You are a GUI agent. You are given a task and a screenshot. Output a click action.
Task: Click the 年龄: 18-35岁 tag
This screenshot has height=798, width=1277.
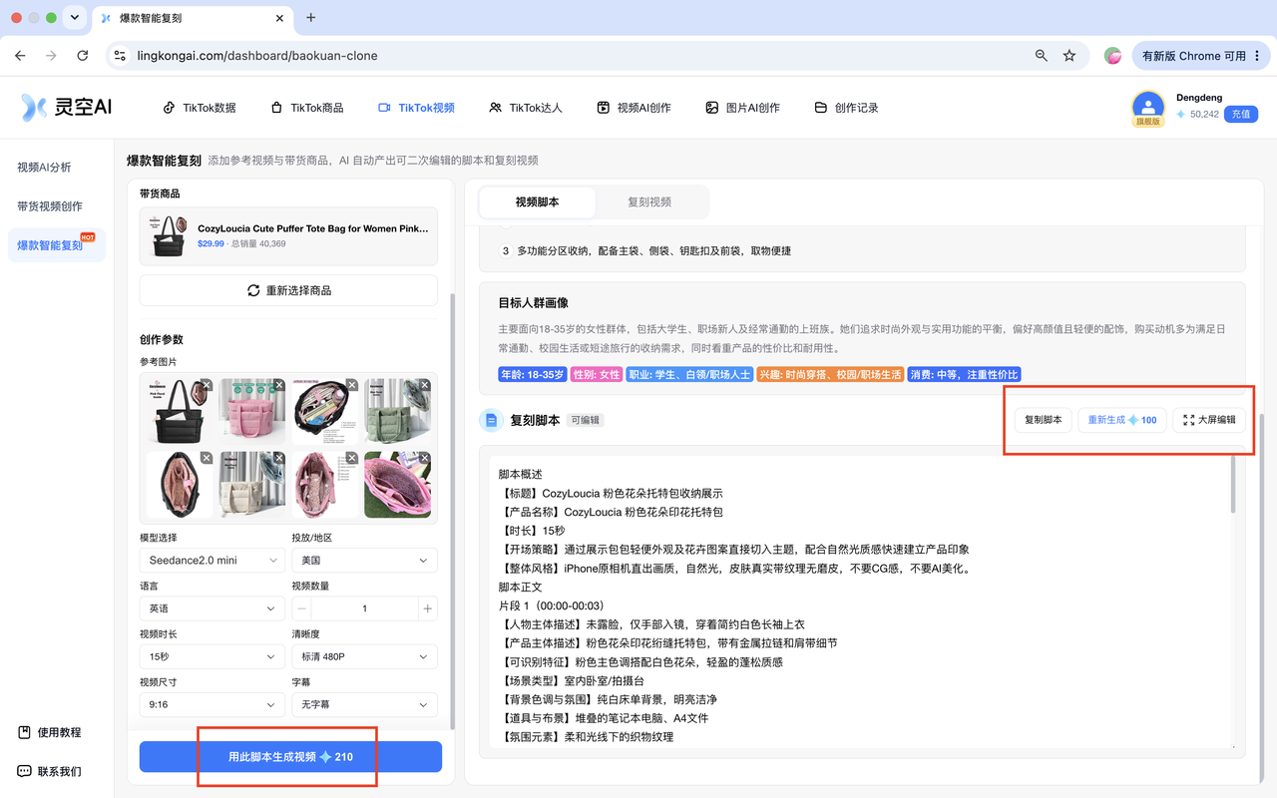click(533, 375)
